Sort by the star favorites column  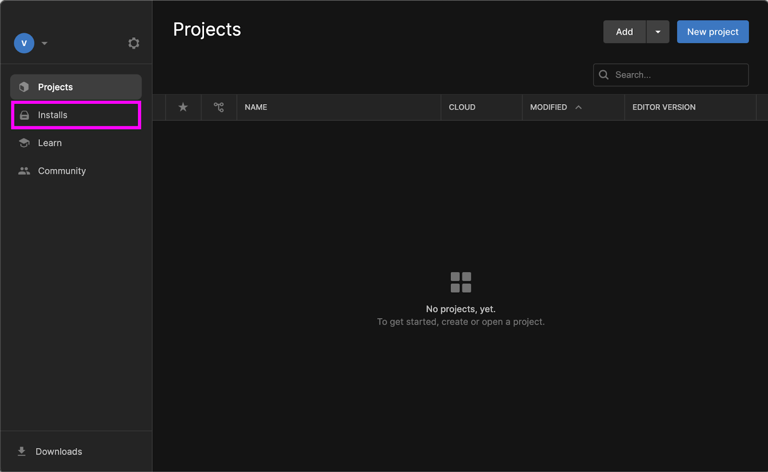coord(183,107)
